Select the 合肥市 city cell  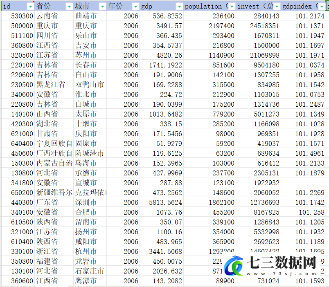(90, 212)
